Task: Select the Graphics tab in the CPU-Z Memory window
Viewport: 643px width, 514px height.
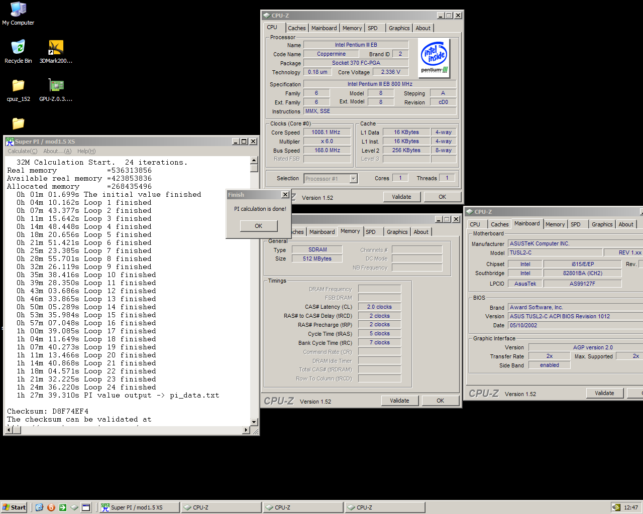Action: click(397, 232)
